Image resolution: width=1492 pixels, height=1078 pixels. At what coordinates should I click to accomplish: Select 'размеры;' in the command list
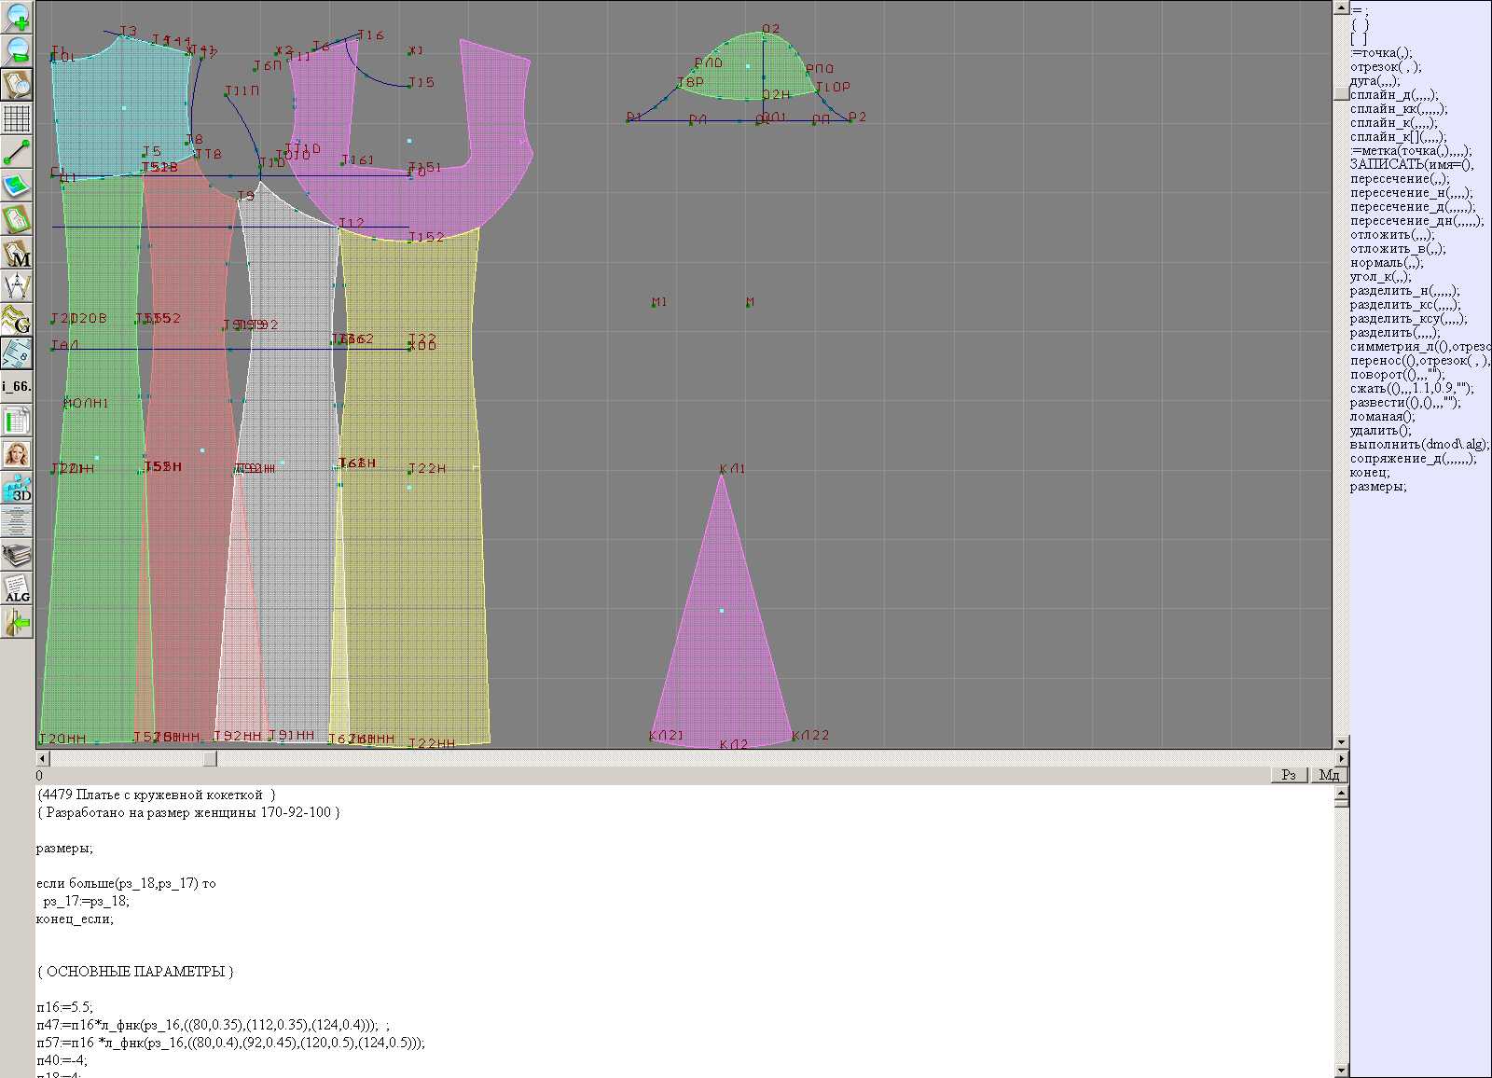[x=1378, y=487]
